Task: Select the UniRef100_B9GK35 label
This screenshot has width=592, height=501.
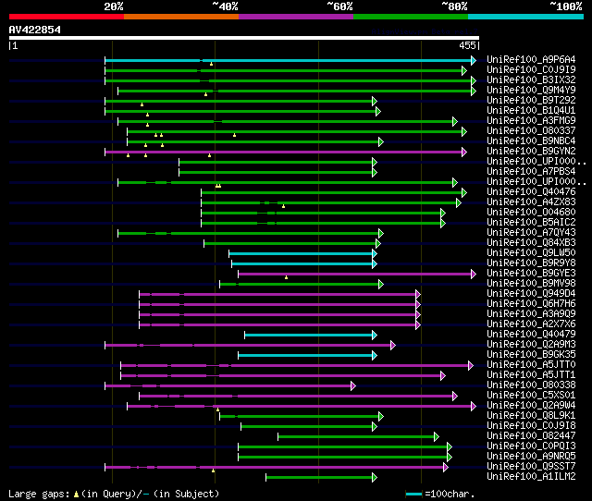Action: coord(531,355)
